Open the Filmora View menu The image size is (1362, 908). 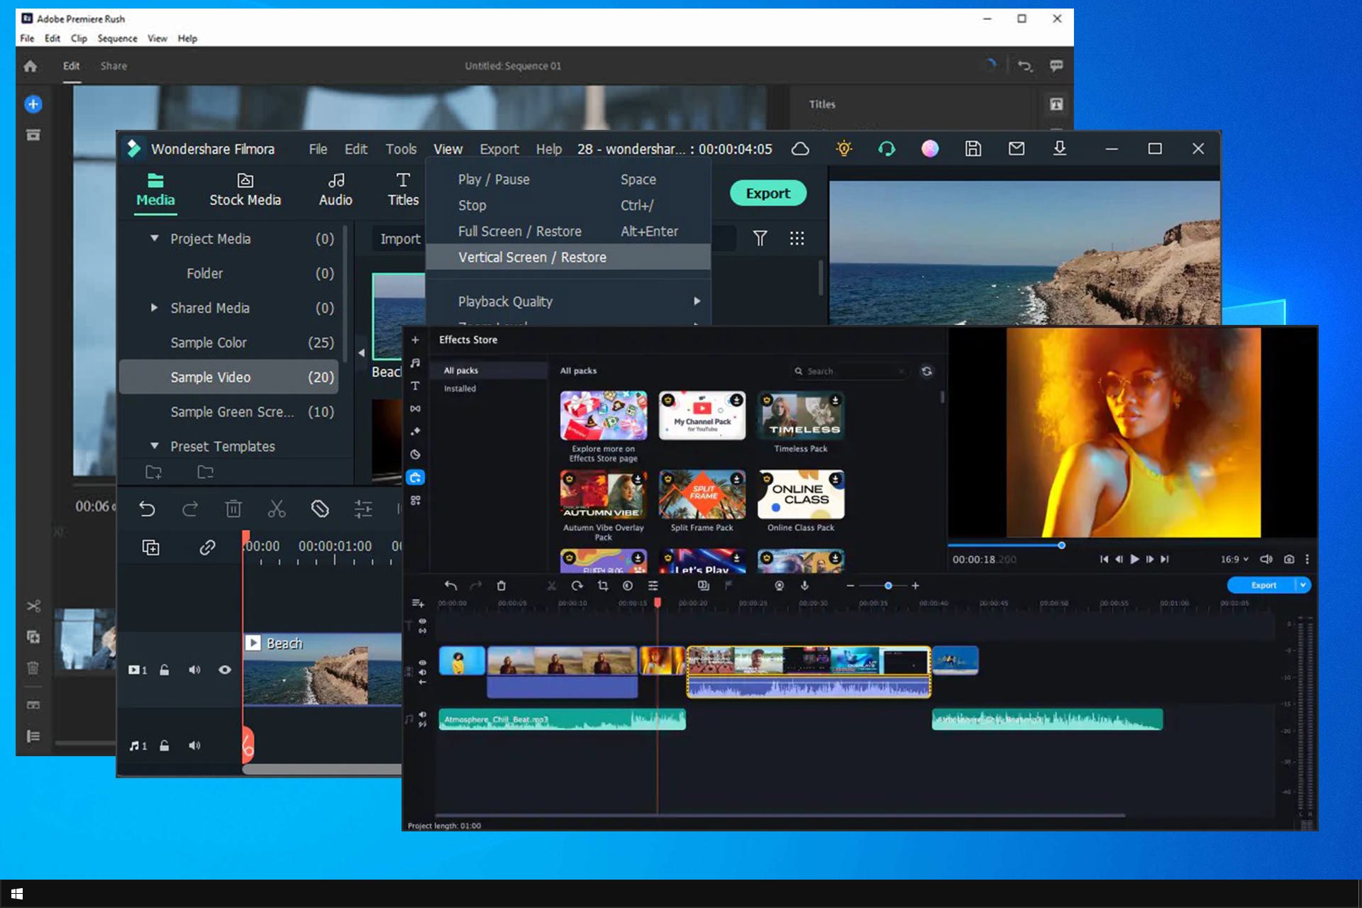coord(448,149)
